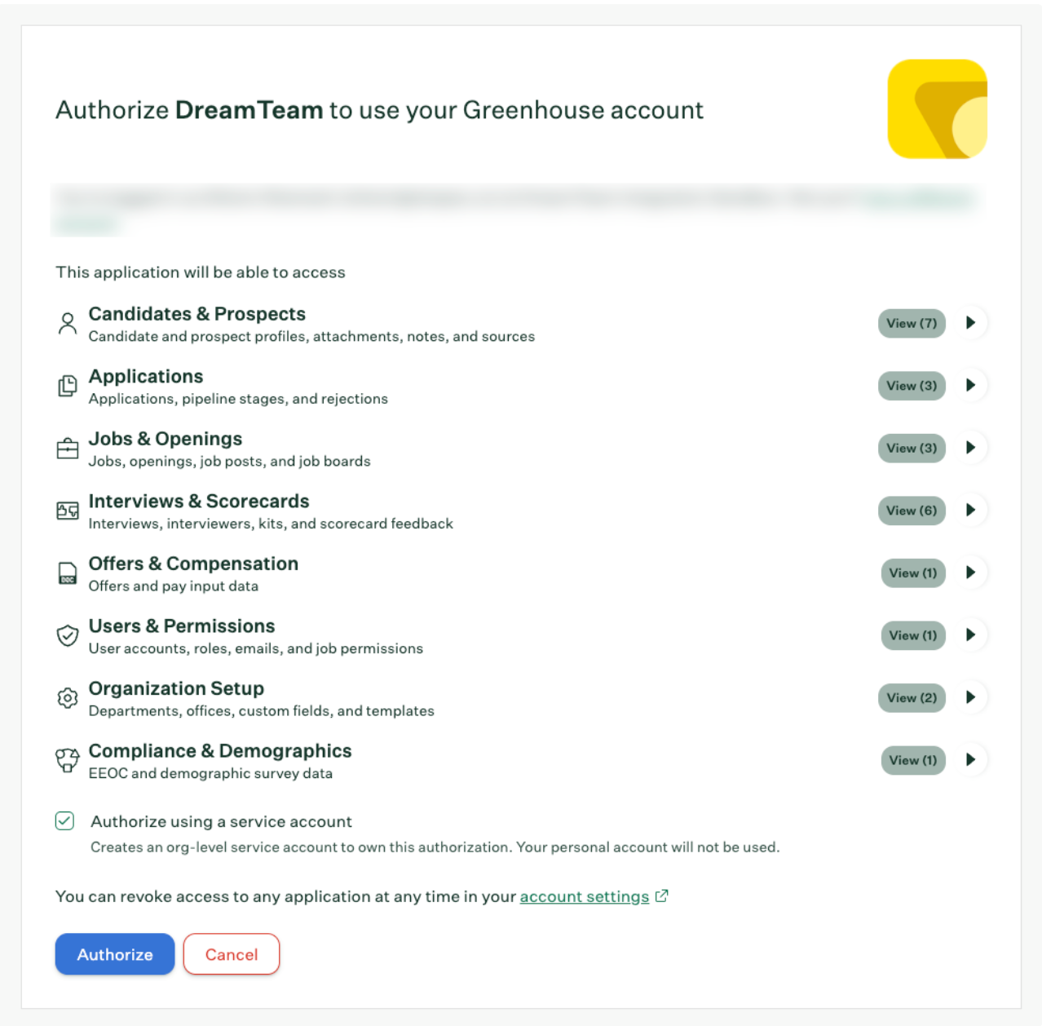Click the Offers & Compensation document icon
This screenshot has width=1042, height=1026.
(x=68, y=573)
